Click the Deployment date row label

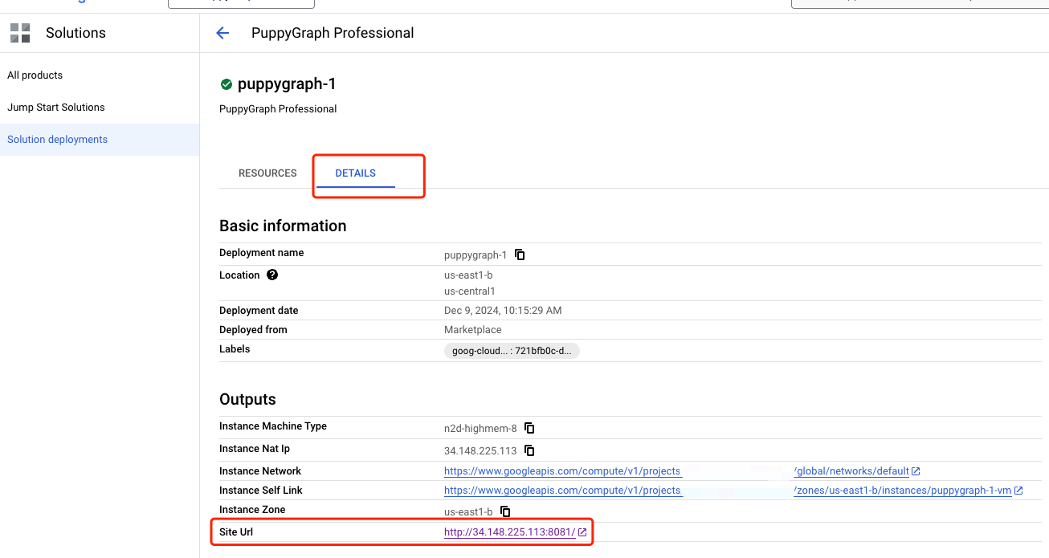(x=259, y=311)
